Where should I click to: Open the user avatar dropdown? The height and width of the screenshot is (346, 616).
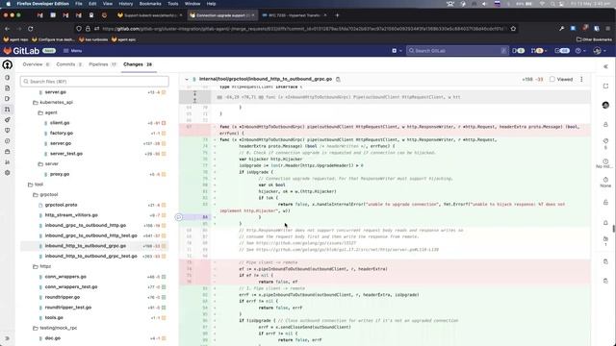(599, 51)
